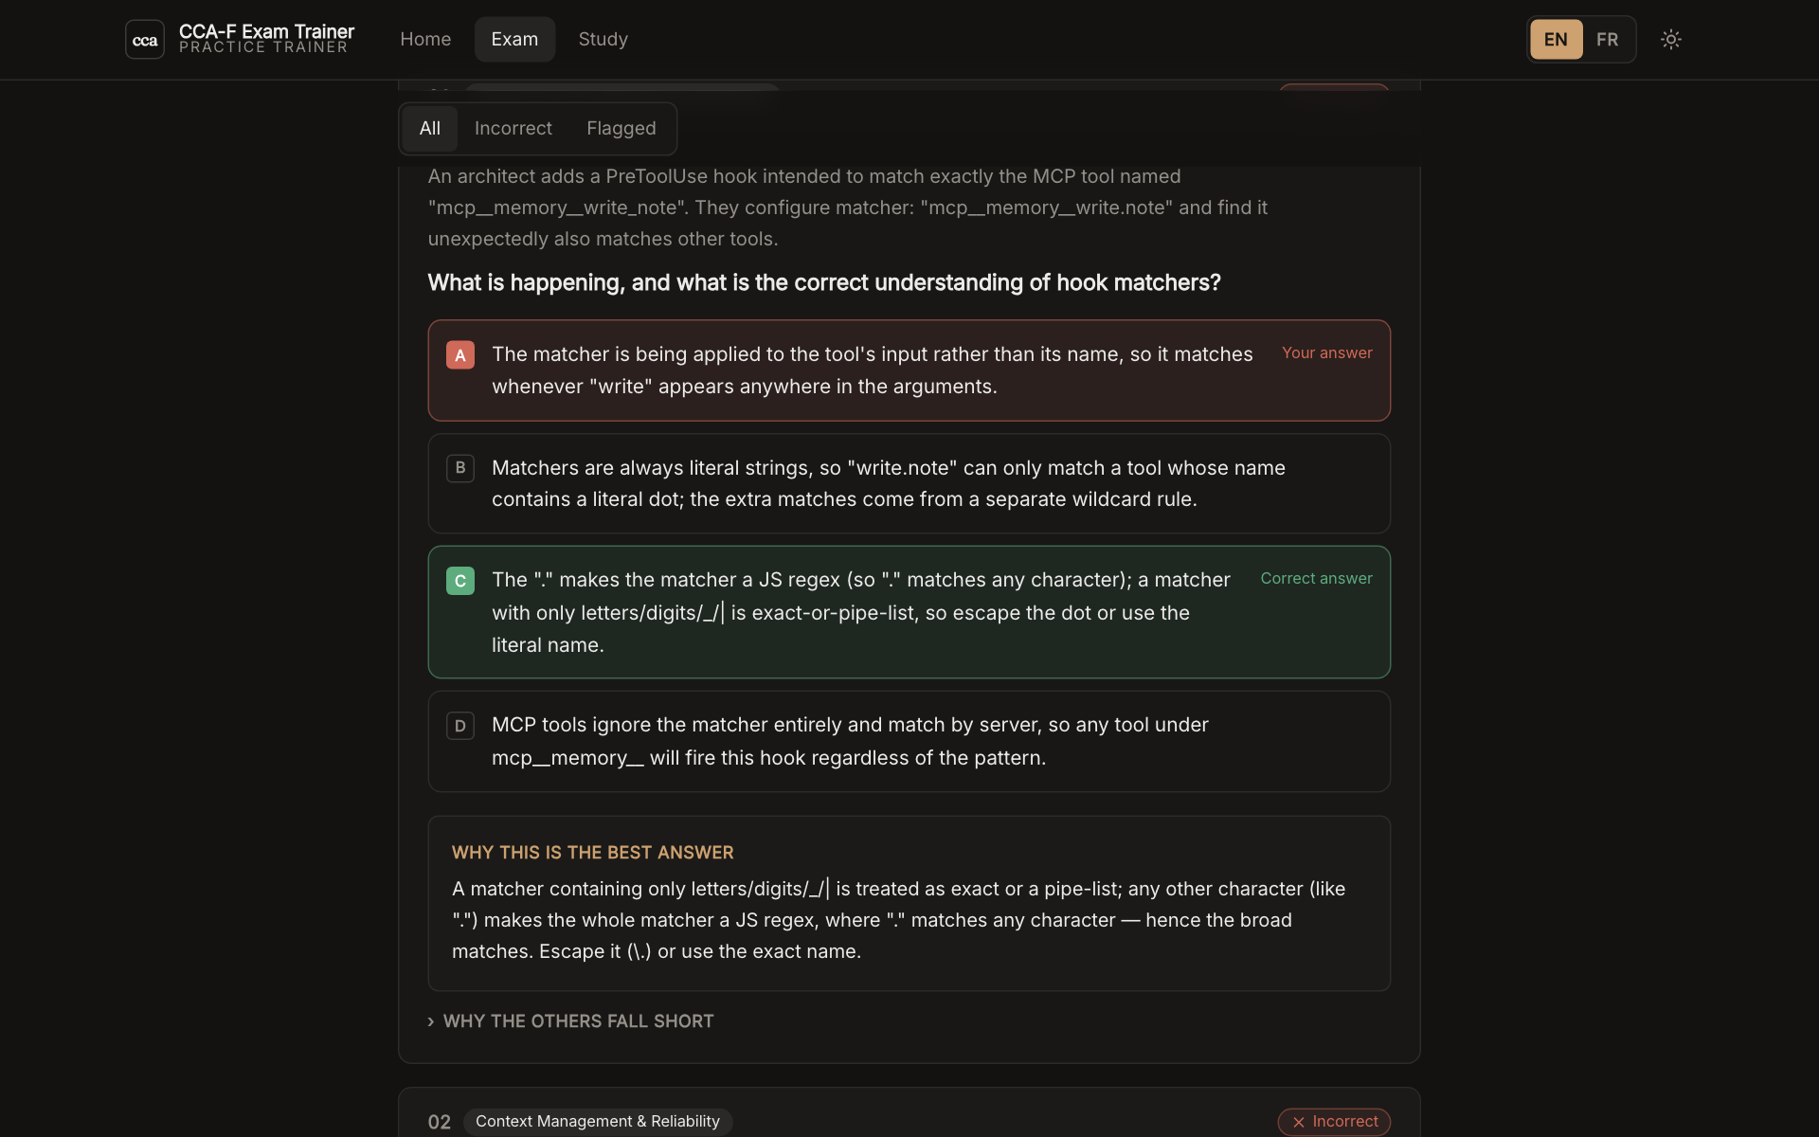Click the green C option badge
Screen dimensions: 1819x1137
click(x=460, y=581)
